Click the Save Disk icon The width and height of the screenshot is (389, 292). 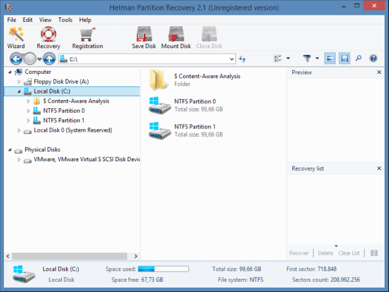(144, 34)
